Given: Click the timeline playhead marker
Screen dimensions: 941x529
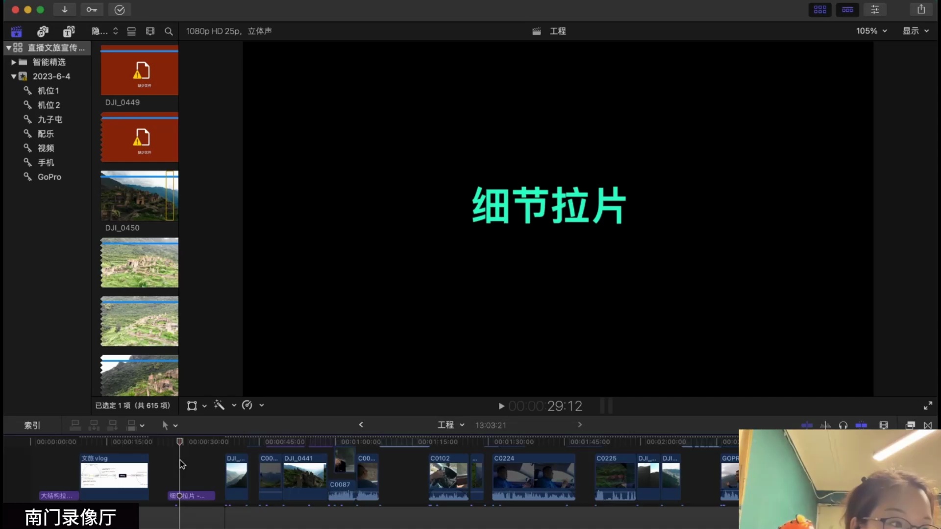Looking at the screenshot, I should coord(180,441).
